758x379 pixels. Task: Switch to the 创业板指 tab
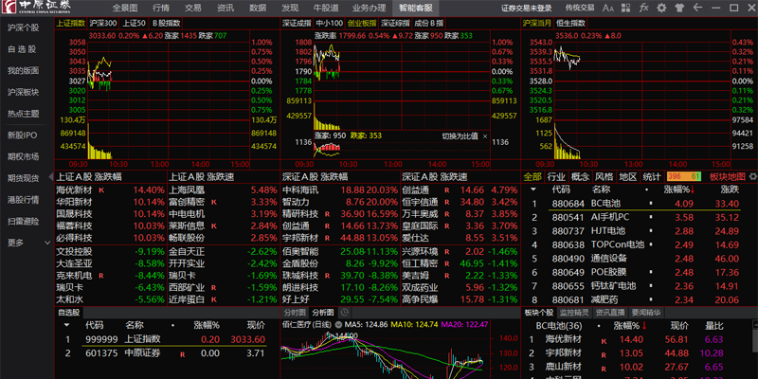point(362,23)
